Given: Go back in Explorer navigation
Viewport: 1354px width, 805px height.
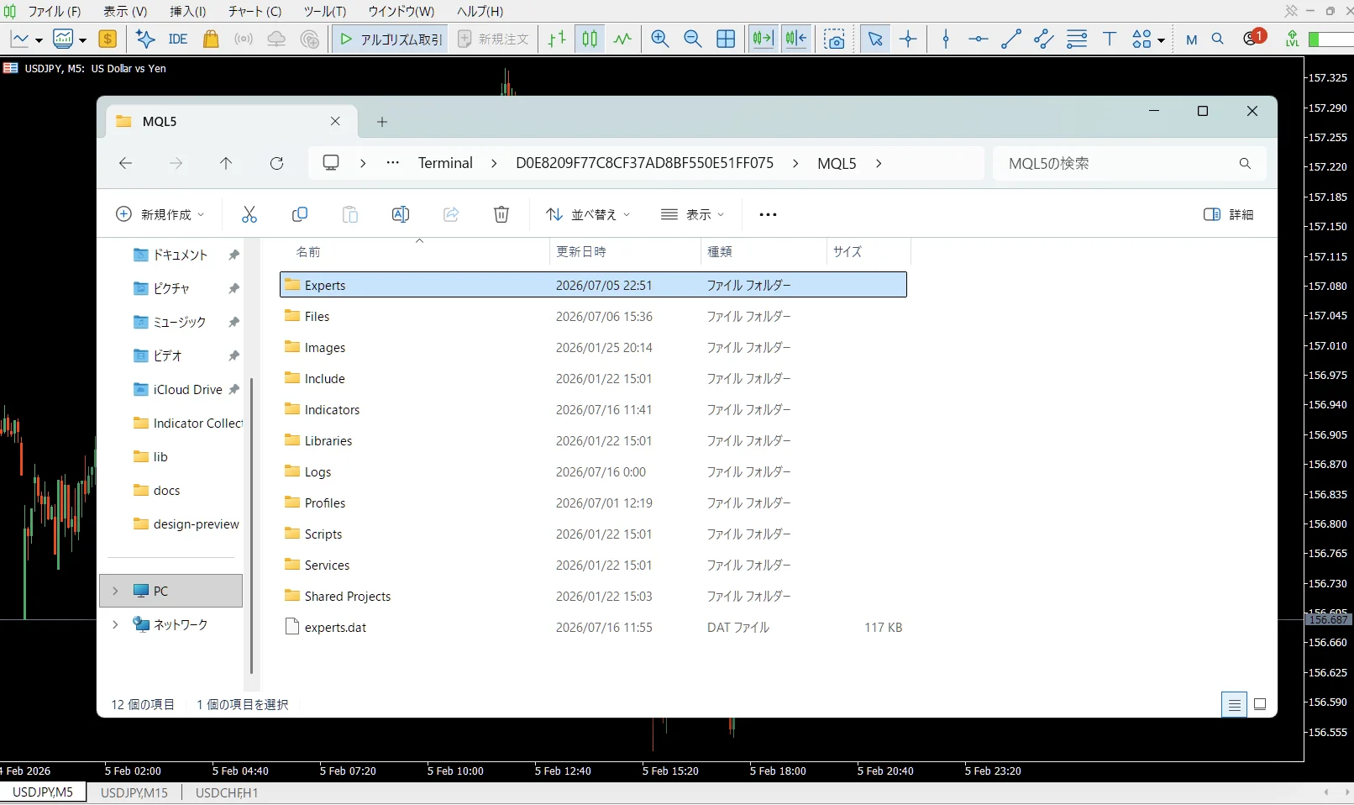Looking at the screenshot, I should coord(126,163).
